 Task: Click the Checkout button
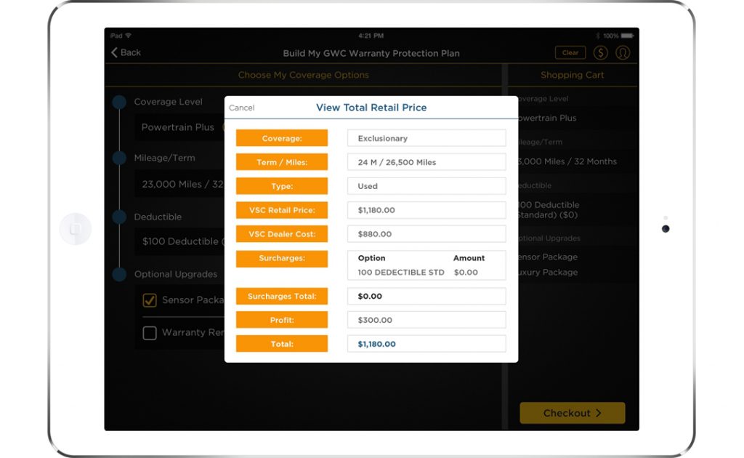click(x=572, y=413)
